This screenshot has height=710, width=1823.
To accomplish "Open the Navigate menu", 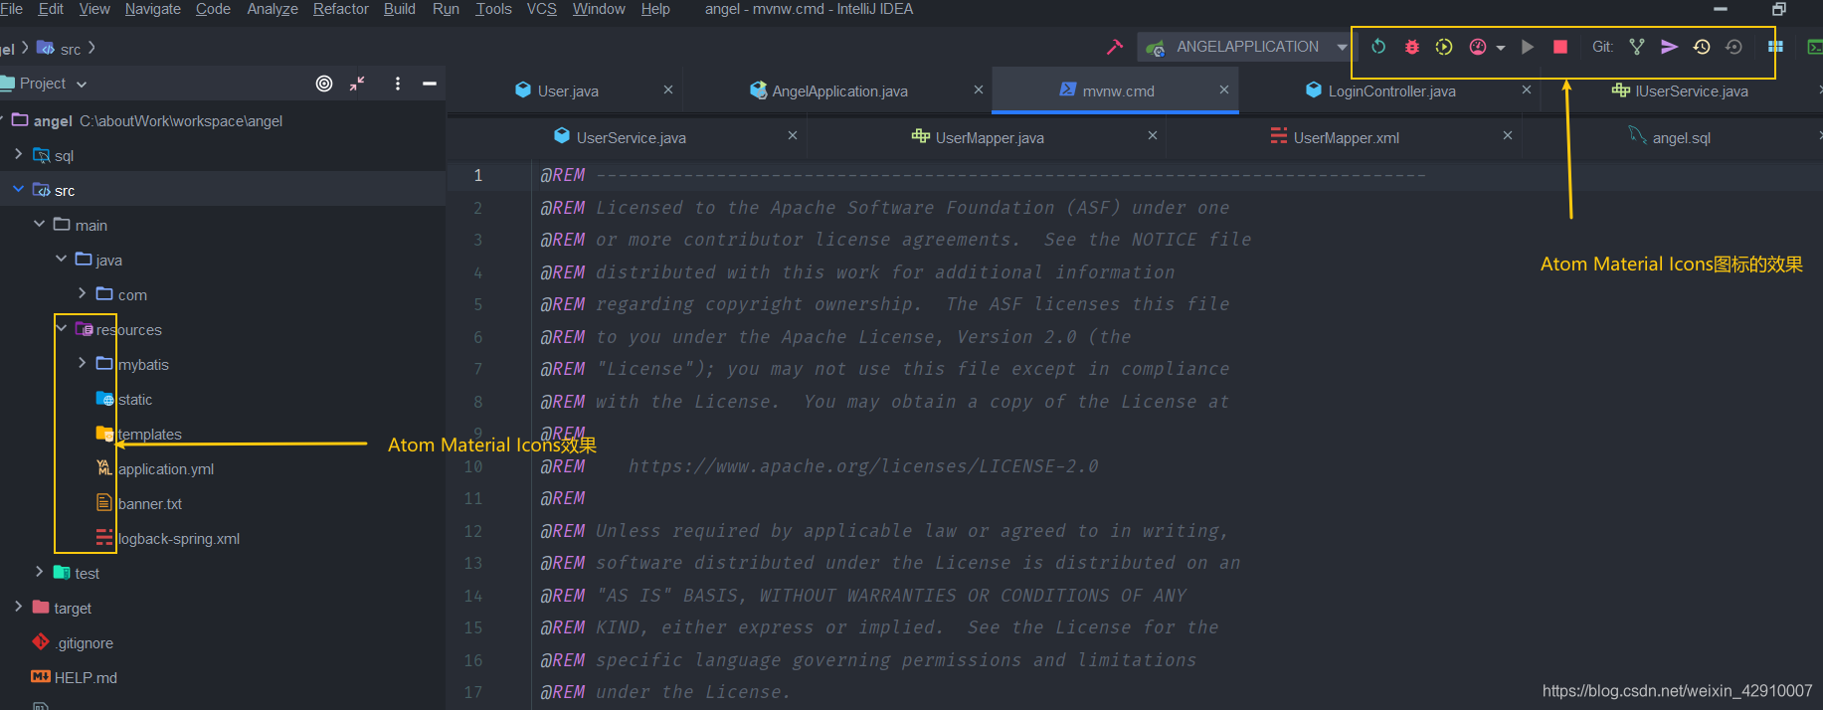I will (x=153, y=9).
